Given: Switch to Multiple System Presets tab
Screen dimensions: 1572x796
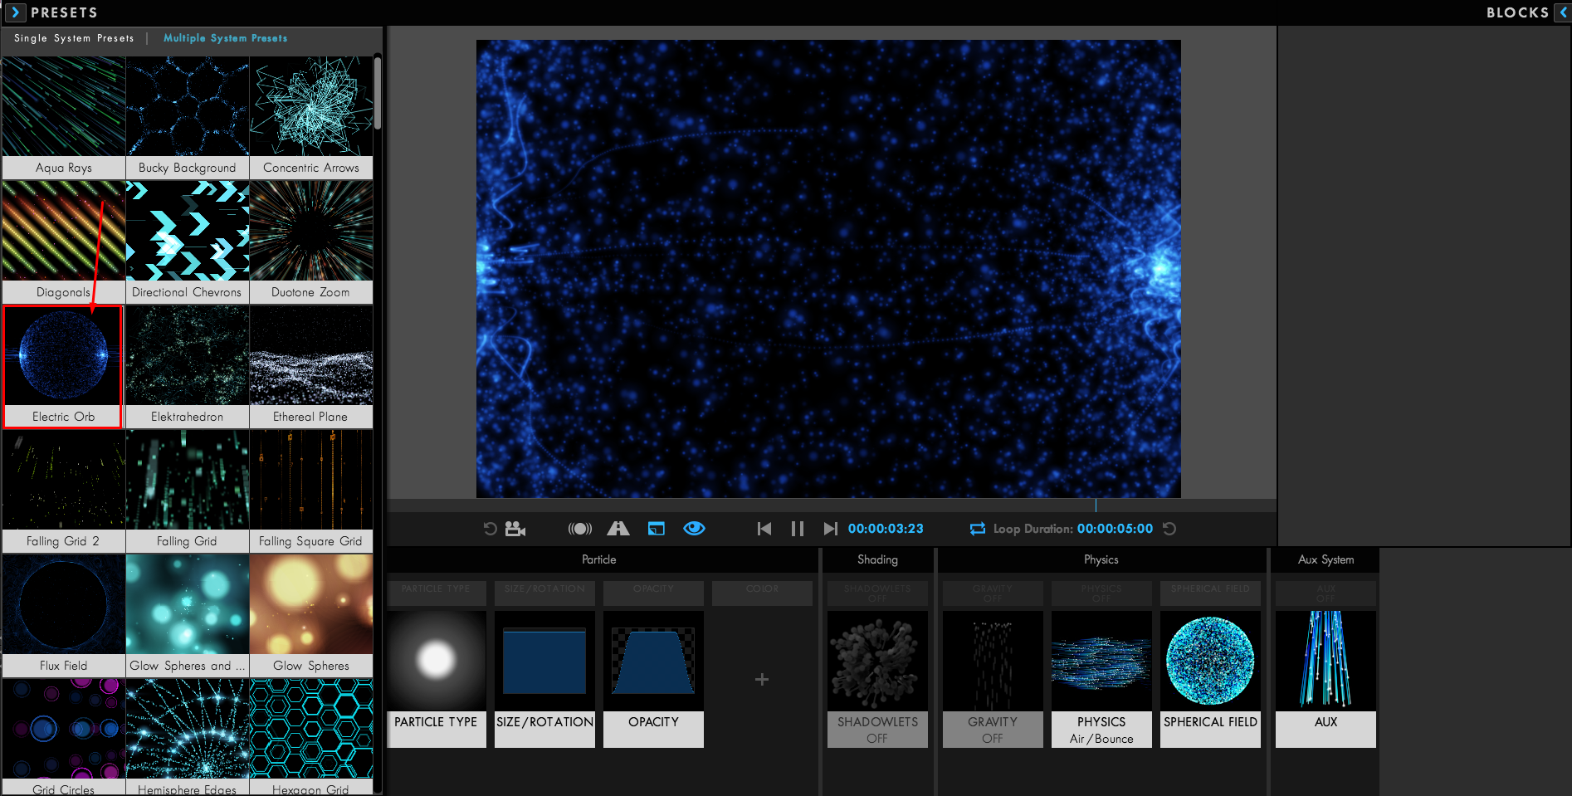Looking at the screenshot, I should (225, 37).
